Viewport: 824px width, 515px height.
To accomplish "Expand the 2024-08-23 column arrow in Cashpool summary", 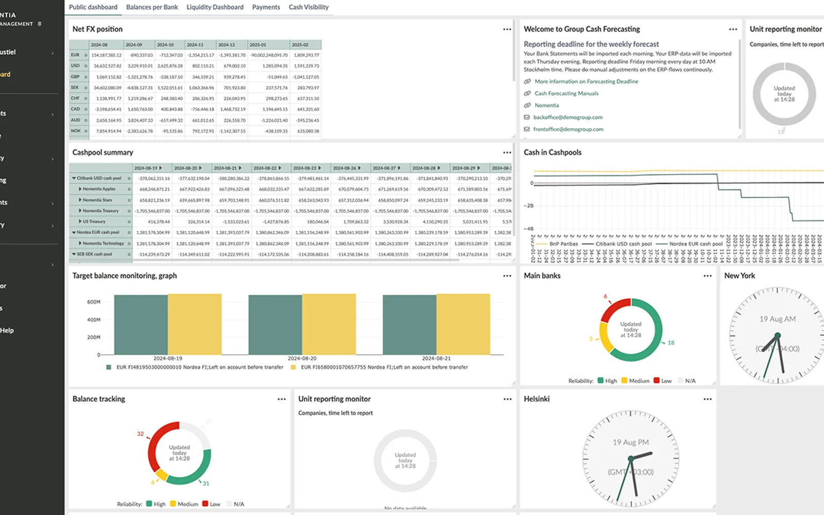I will [x=319, y=168].
